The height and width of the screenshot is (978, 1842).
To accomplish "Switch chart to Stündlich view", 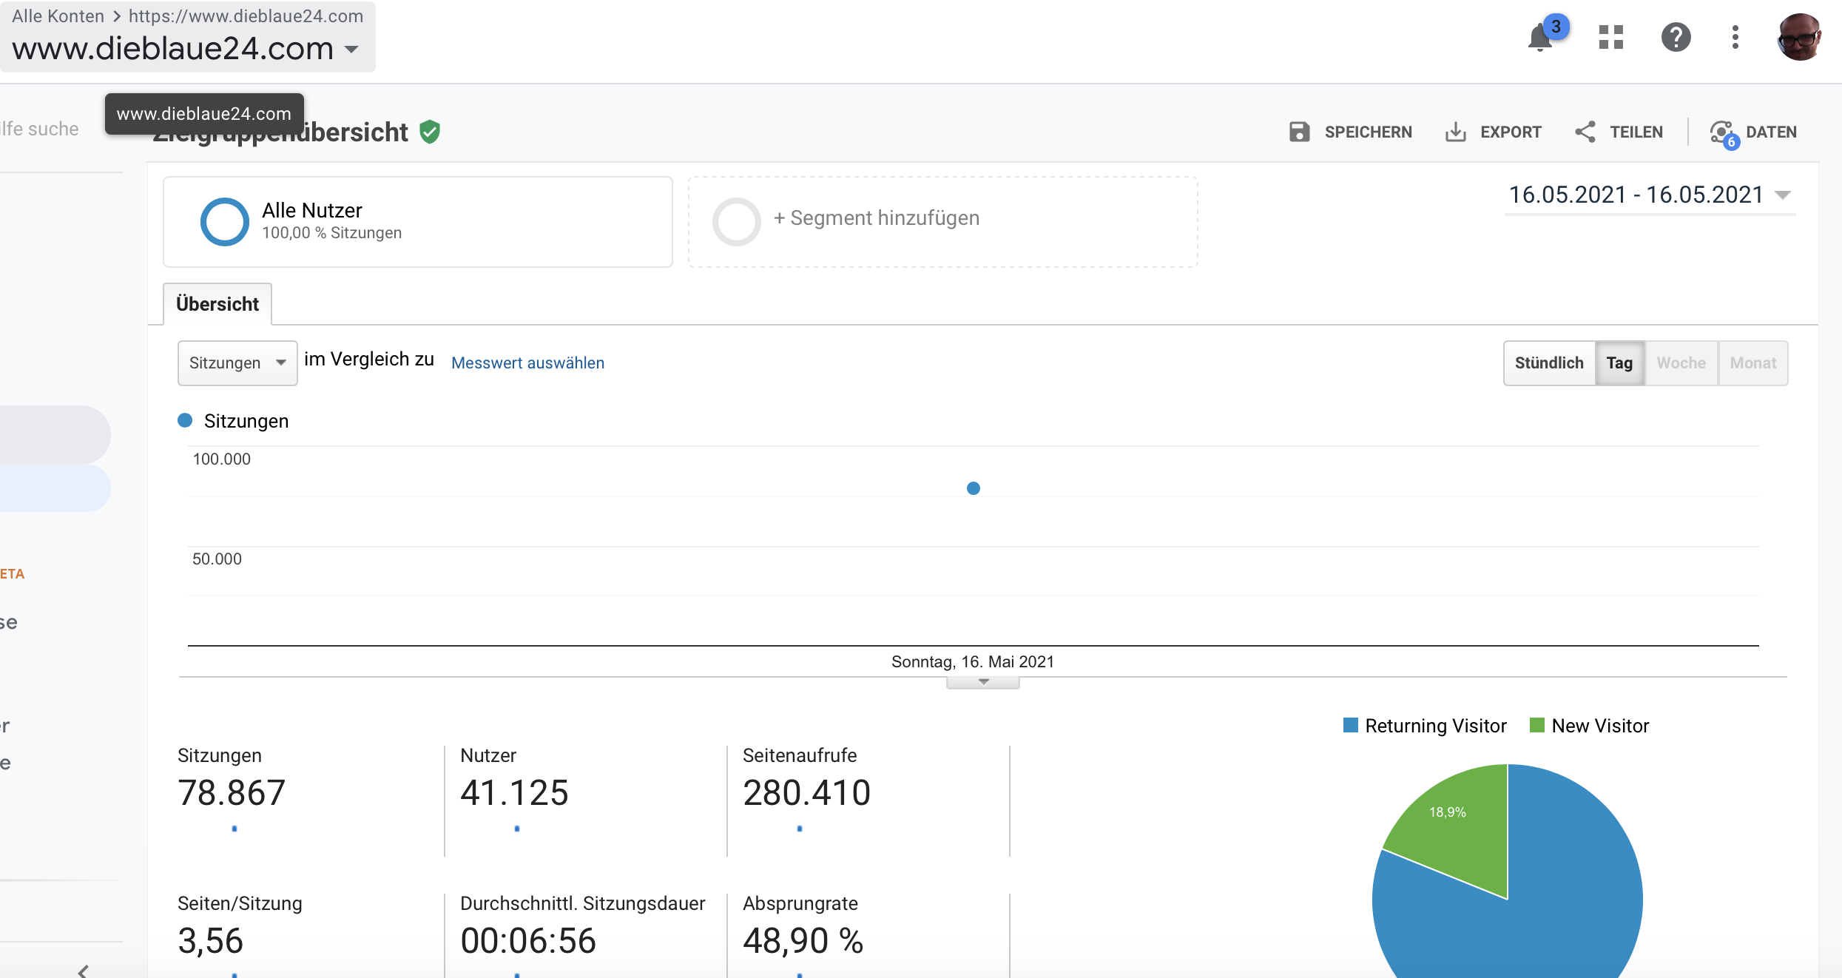I will (x=1549, y=362).
